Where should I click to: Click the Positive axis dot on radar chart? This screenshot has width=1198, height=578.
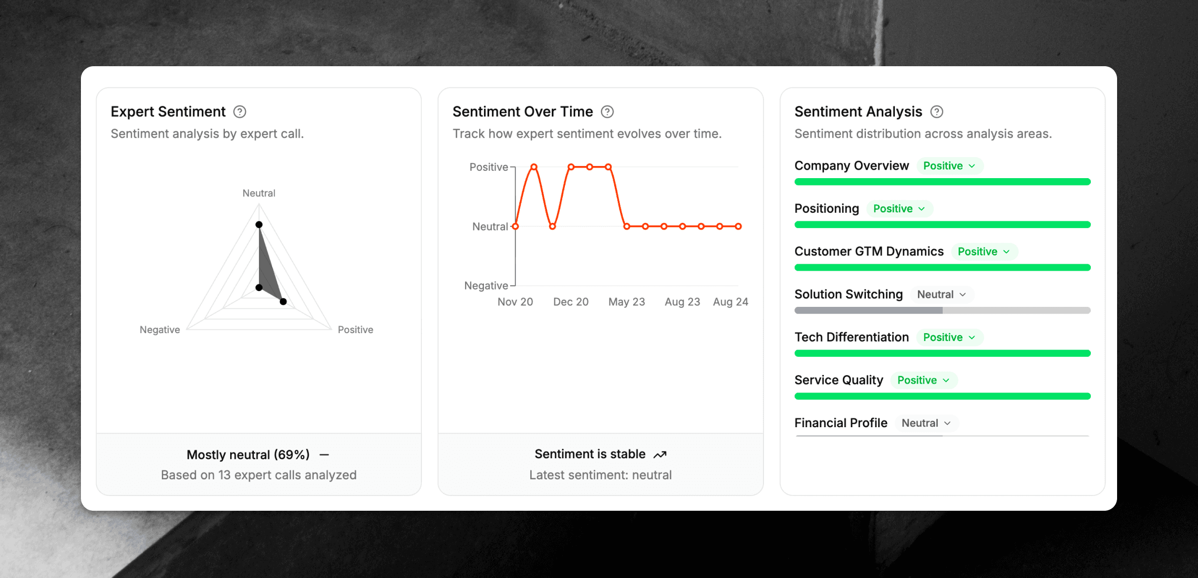283,302
